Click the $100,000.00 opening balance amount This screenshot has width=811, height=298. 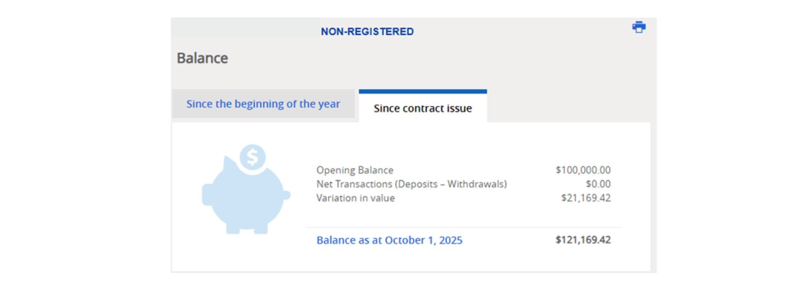click(583, 170)
